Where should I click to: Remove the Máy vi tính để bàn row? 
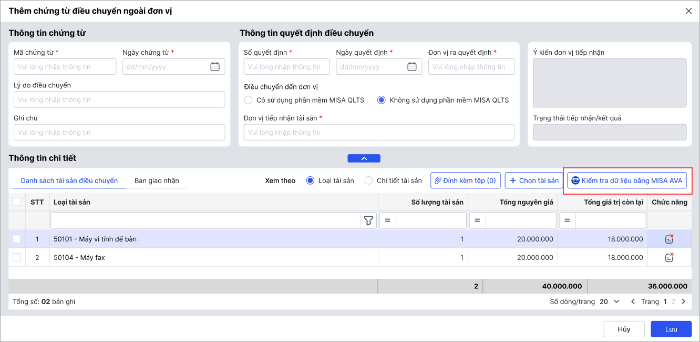point(669,239)
